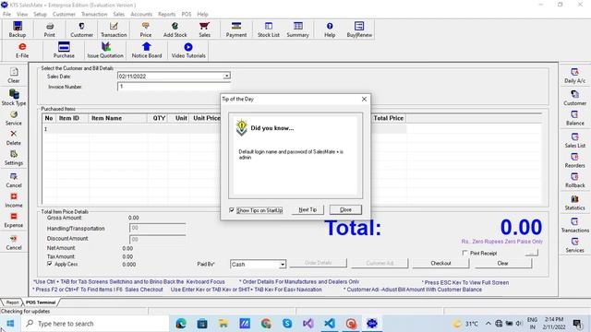The width and height of the screenshot is (591, 332).
Task: Click the Buy/Renew icon
Action: click(359, 30)
